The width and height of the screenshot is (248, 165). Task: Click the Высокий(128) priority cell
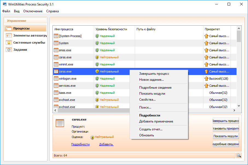(219, 79)
